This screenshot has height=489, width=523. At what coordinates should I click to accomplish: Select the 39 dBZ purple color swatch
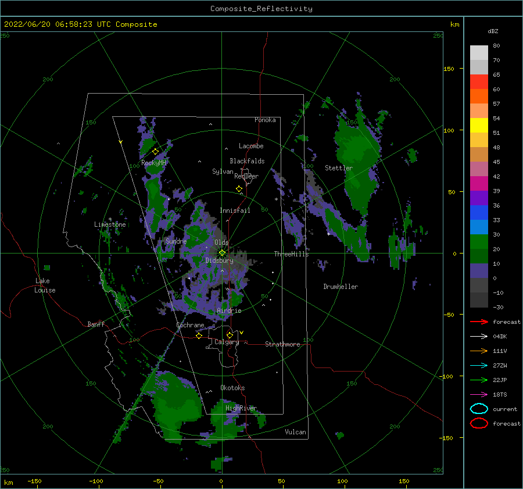tap(479, 198)
